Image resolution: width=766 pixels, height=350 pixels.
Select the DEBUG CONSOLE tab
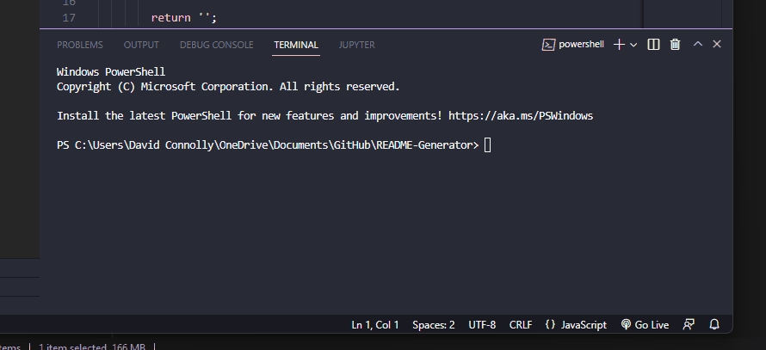[216, 45]
